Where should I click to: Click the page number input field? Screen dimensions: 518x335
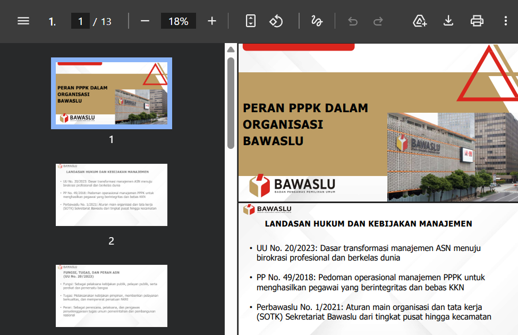pos(80,21)
